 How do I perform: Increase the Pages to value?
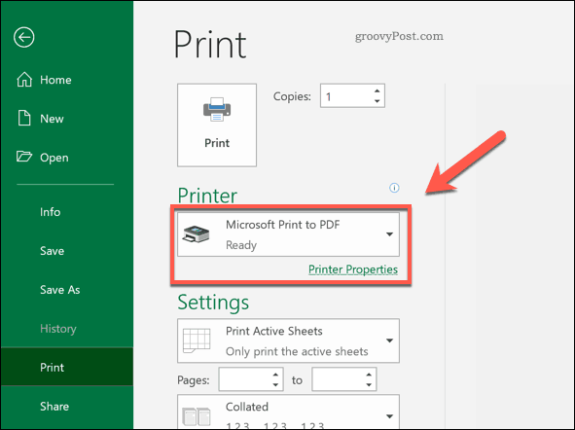[369, 375]
